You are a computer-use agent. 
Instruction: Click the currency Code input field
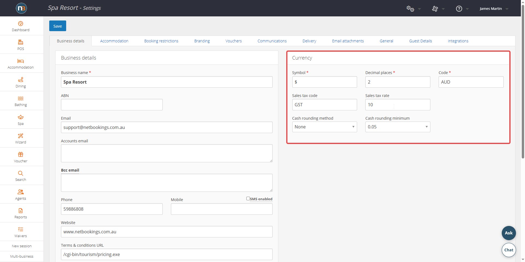tap(471, 82)
